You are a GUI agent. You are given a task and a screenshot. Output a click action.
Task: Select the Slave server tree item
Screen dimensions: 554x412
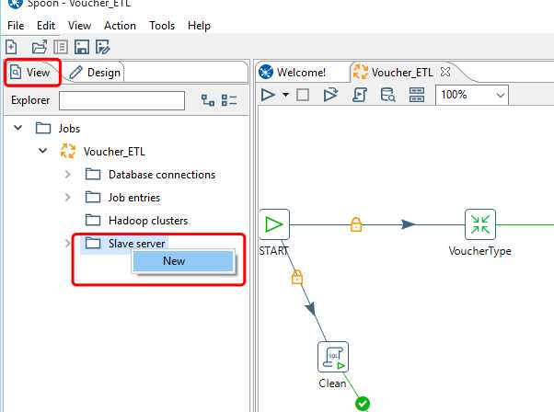(125, 244)
